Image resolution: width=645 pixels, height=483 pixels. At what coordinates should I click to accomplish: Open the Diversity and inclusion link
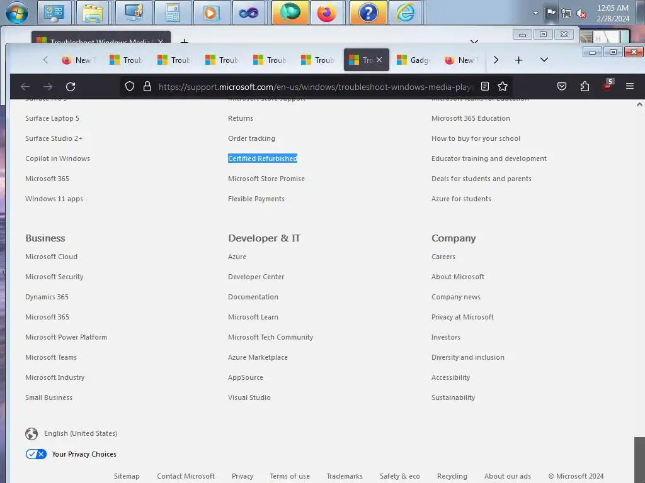(x=468, y=357)
